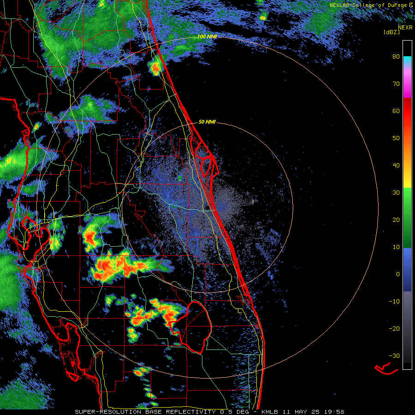
Task: Click the 30 tick label on color scale
Action: click(396, 193)
